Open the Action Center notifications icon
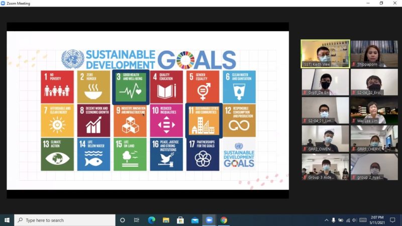The height and width of the screenshot is (226, 402). [392, 220]
